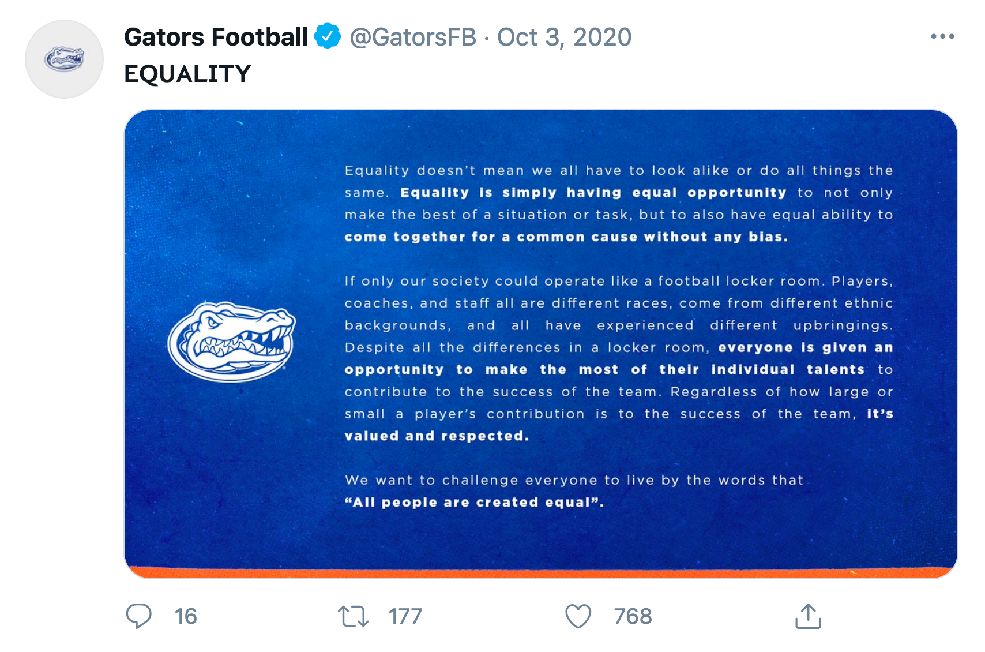
Task: Click the "valued and respected" bold text
Action: pos(437,436)
